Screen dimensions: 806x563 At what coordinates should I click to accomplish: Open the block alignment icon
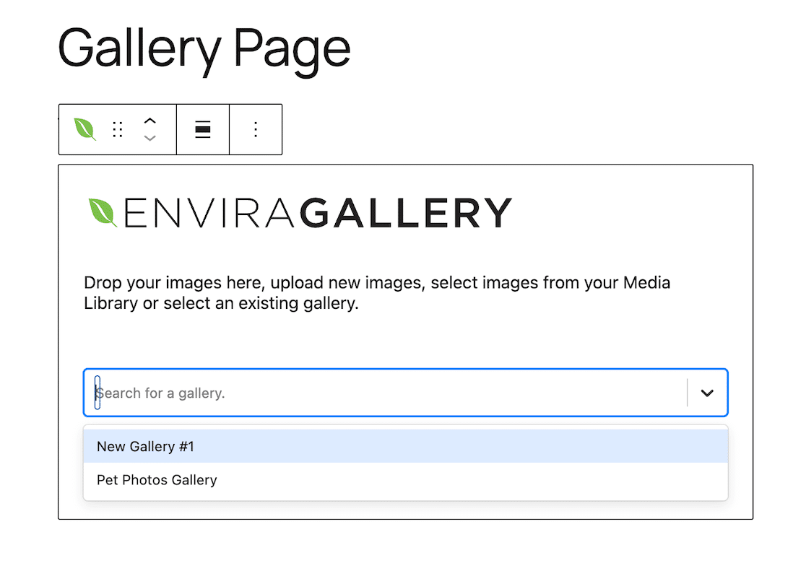click(202, 129)
